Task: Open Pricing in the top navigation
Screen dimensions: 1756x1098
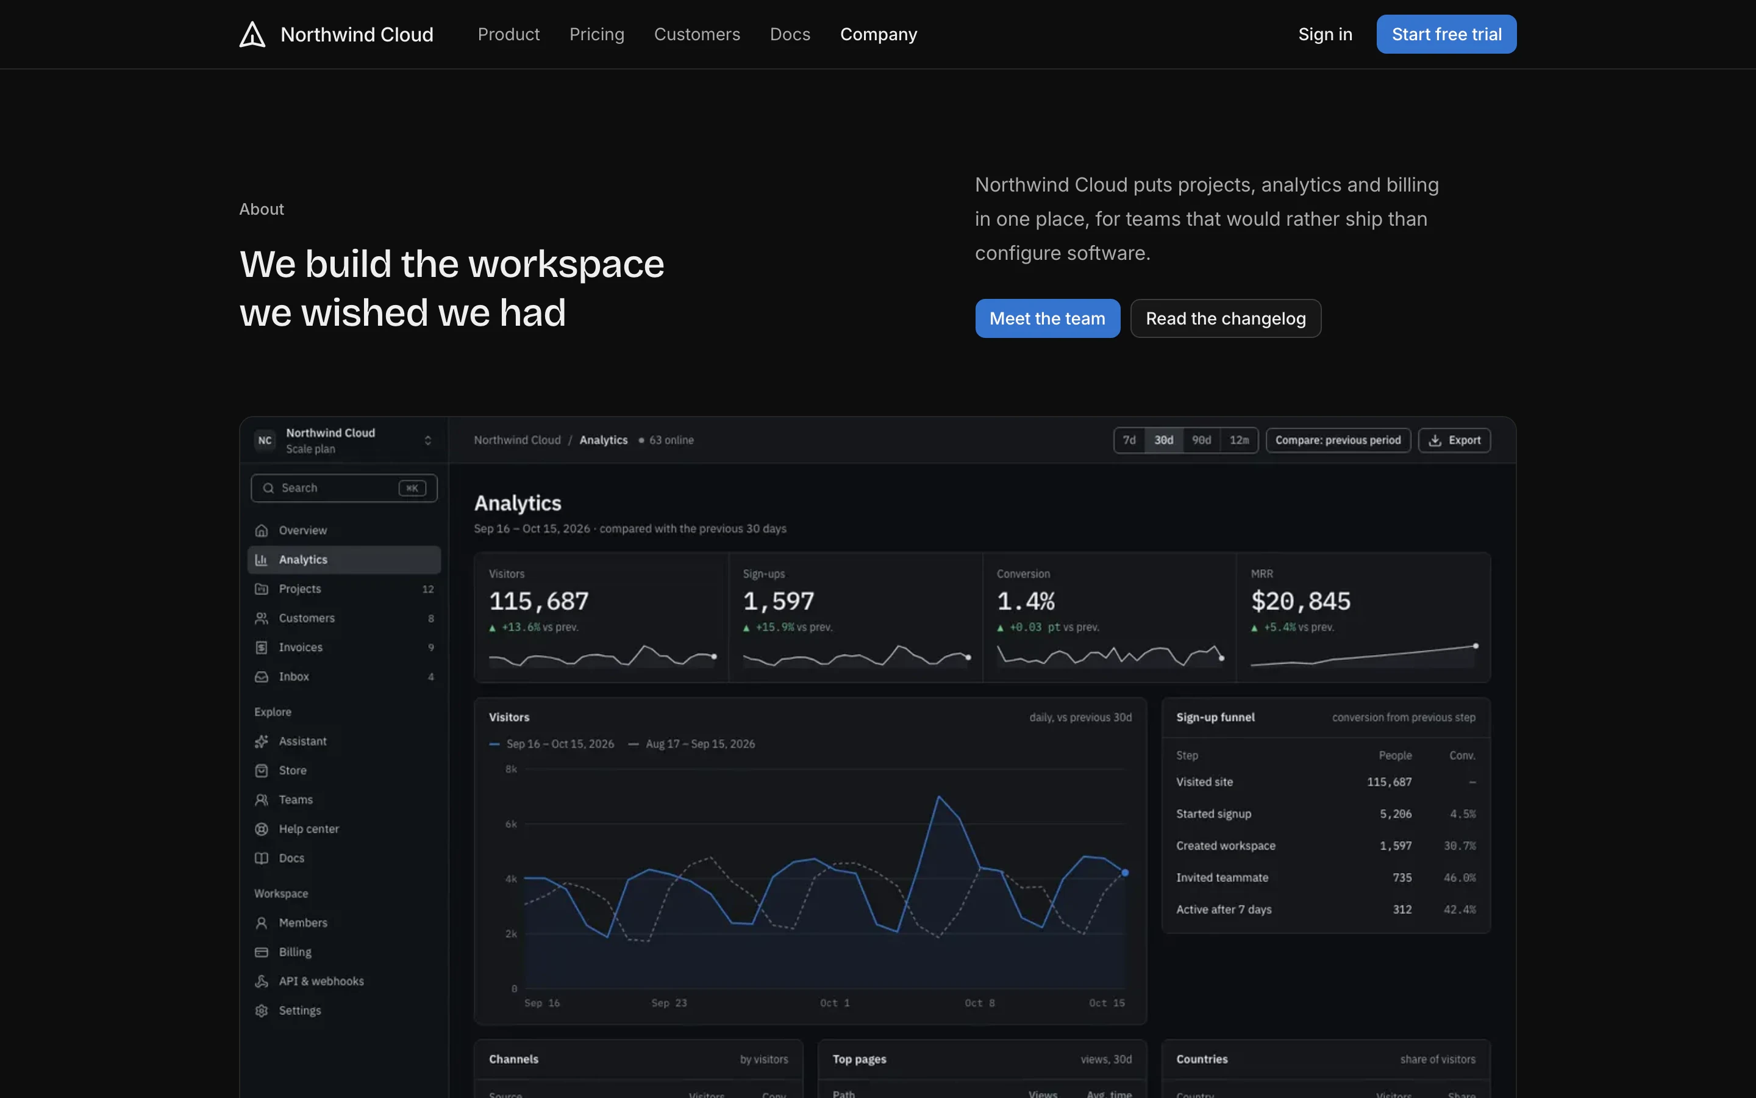Action: tap(596, 34)
